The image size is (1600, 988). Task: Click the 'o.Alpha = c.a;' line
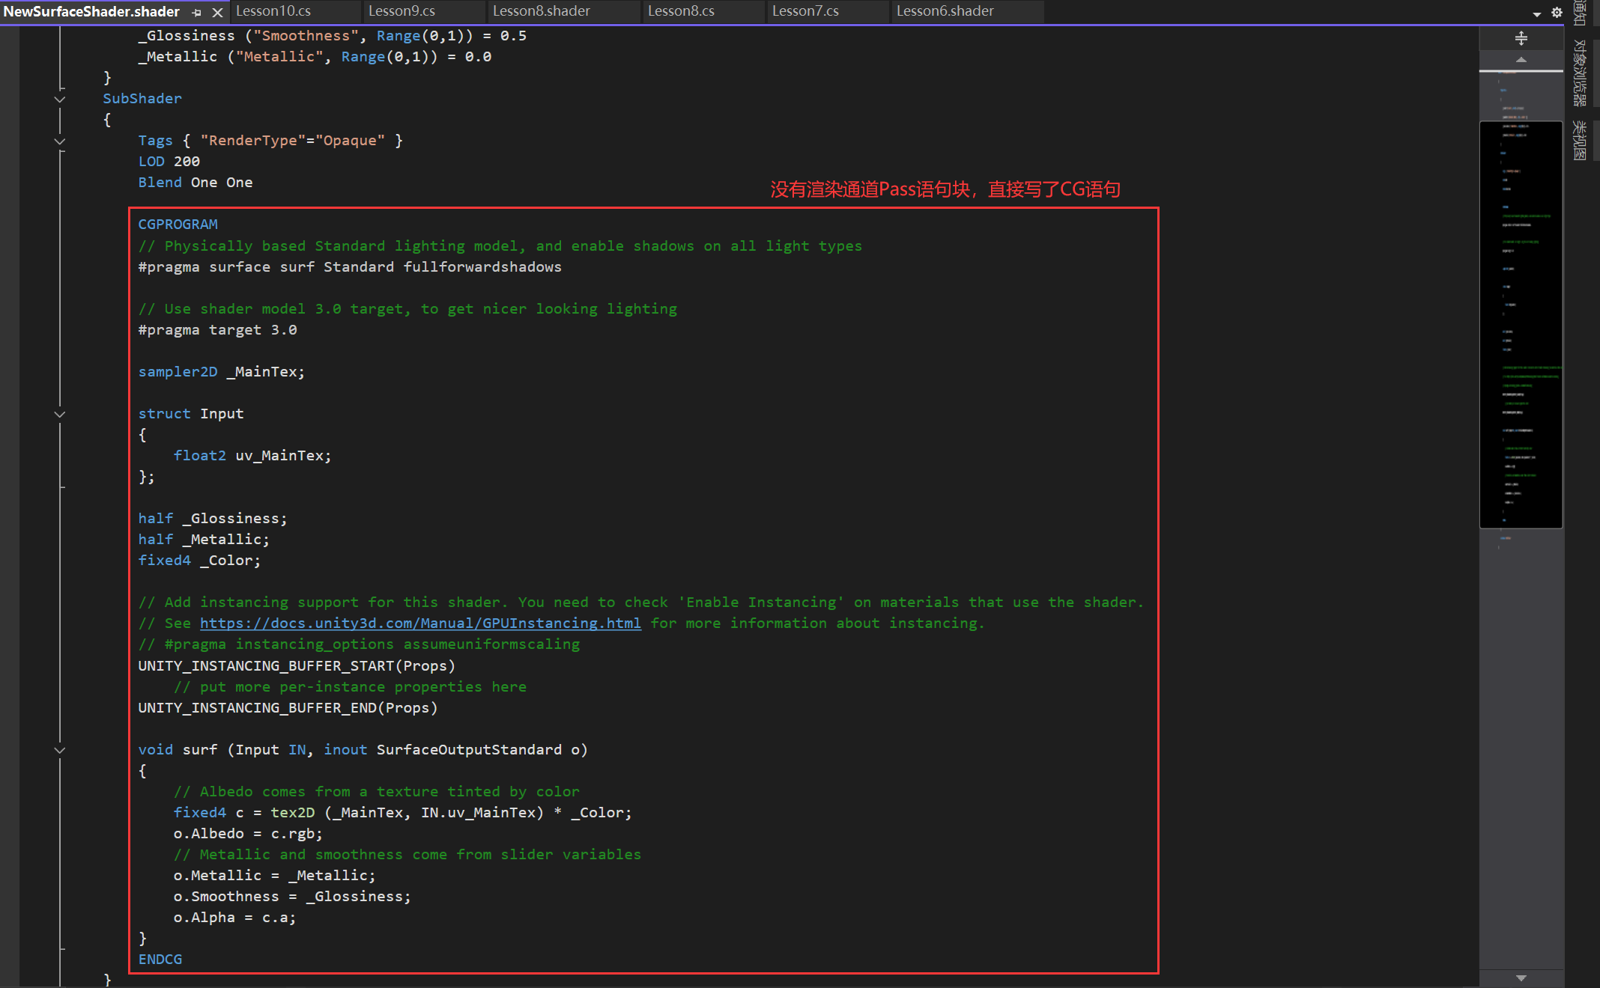pos(234,918)
